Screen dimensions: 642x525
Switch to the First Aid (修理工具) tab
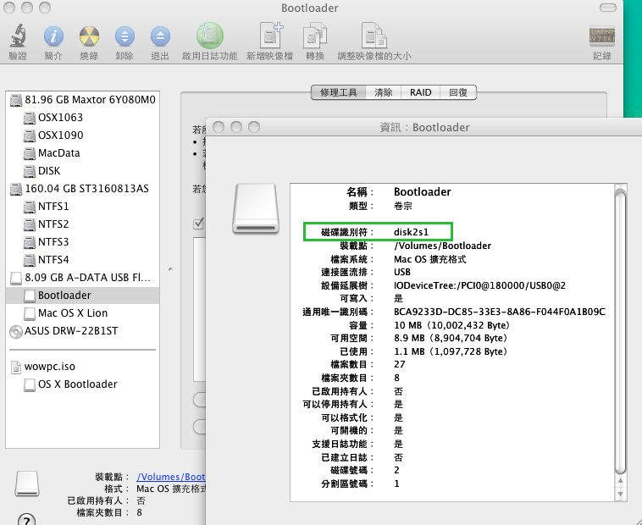pyautogui.click(x=339, y=92)
